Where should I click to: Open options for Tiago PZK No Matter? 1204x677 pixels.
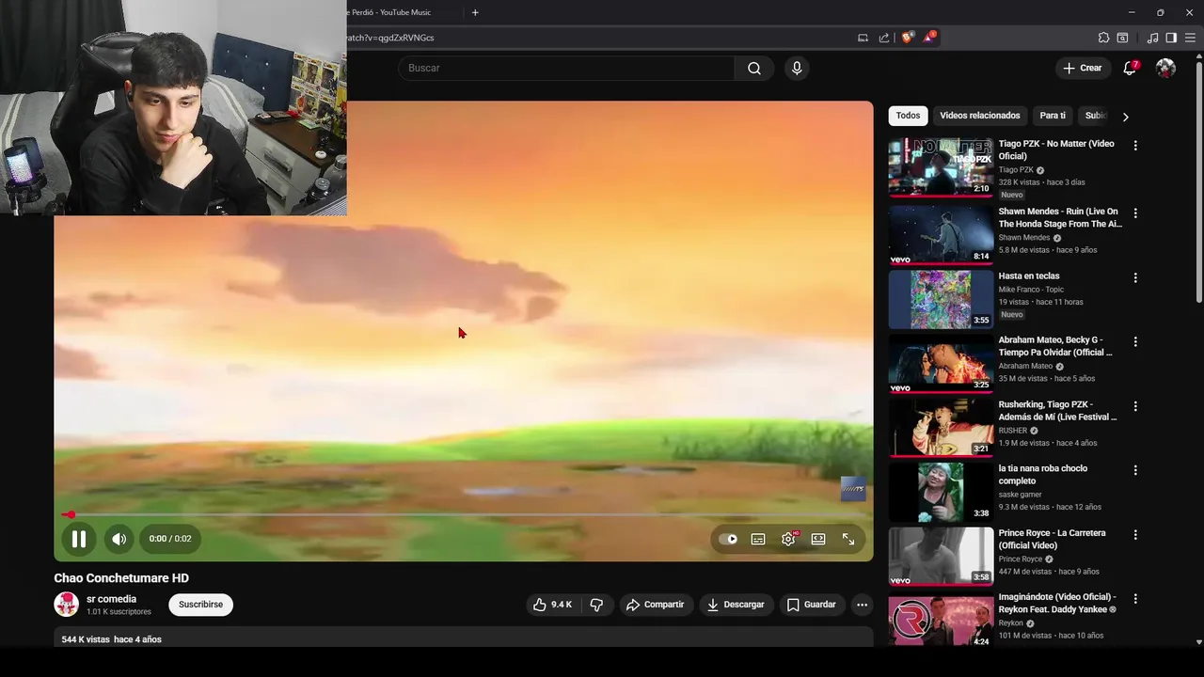click(x=1135, y=146)
